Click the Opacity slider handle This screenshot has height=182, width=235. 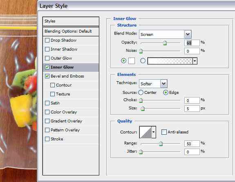[165, 43]
